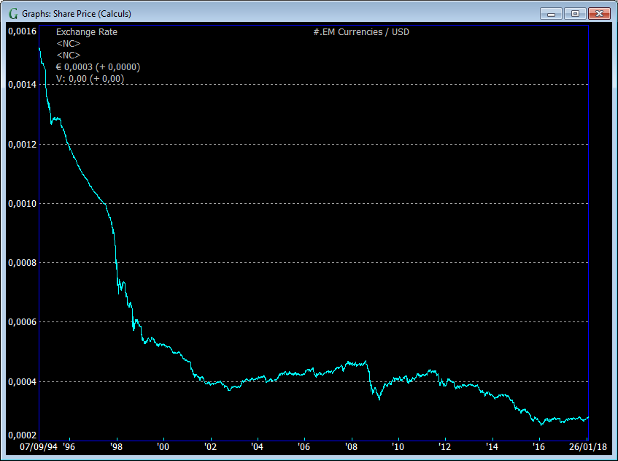This screenshot has height=461, width=618.
Task: Minimize the Graphs Share Price window
Action: (x=552, y=14)
